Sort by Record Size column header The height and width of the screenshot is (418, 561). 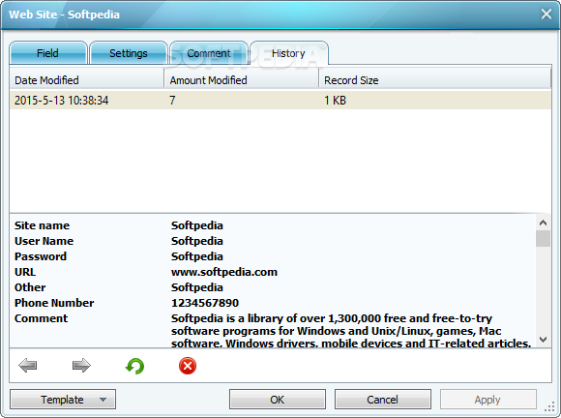(x=434, y=79)
